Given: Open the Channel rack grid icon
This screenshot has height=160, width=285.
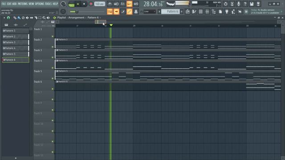Looking at the screenshot, I should tap(201, 12).
